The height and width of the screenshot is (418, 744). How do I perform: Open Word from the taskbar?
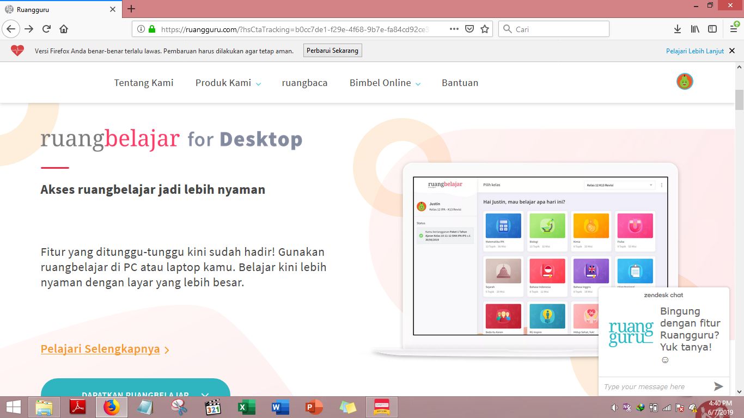pyautogui.click(x=280, y=407)
